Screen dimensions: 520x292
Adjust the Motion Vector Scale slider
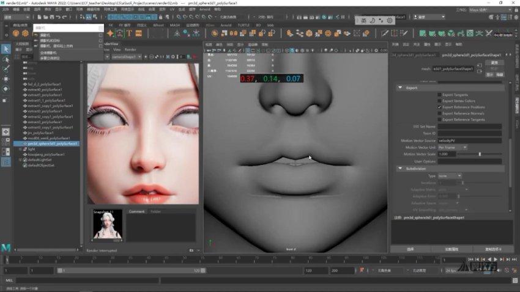[x=479, y=154]
